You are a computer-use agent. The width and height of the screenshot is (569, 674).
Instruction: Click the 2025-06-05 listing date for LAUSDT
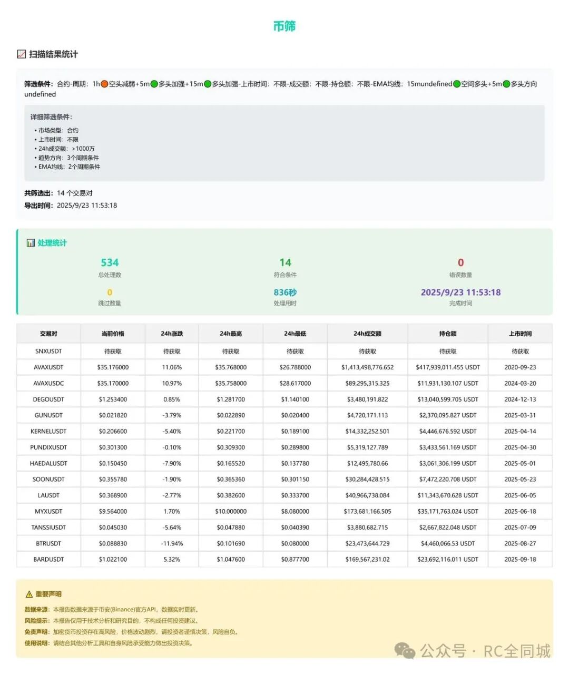[x=520, y=495]
